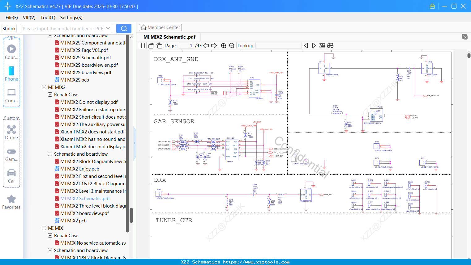Collapse the Repair Case folder under MI MIX2
This screenshot has height=265, width=471.
50,95
